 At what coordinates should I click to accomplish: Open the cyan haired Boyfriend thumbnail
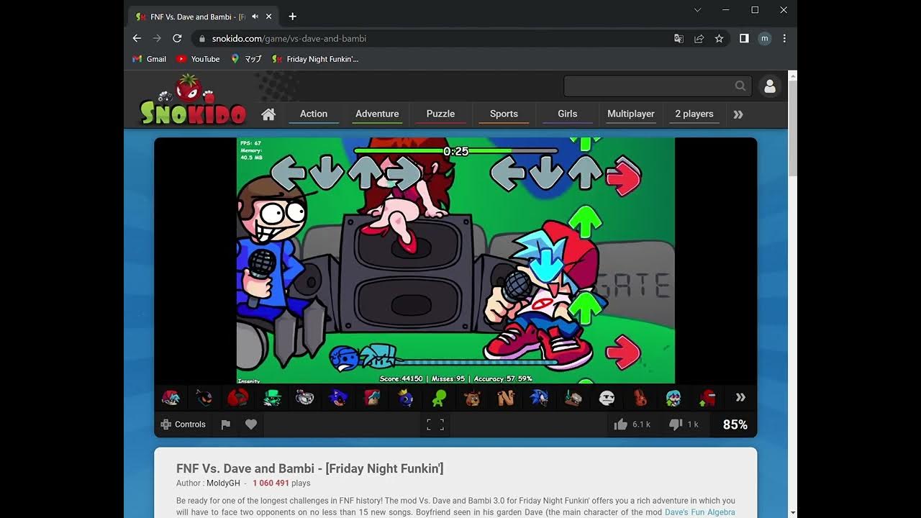pos(673,397)
